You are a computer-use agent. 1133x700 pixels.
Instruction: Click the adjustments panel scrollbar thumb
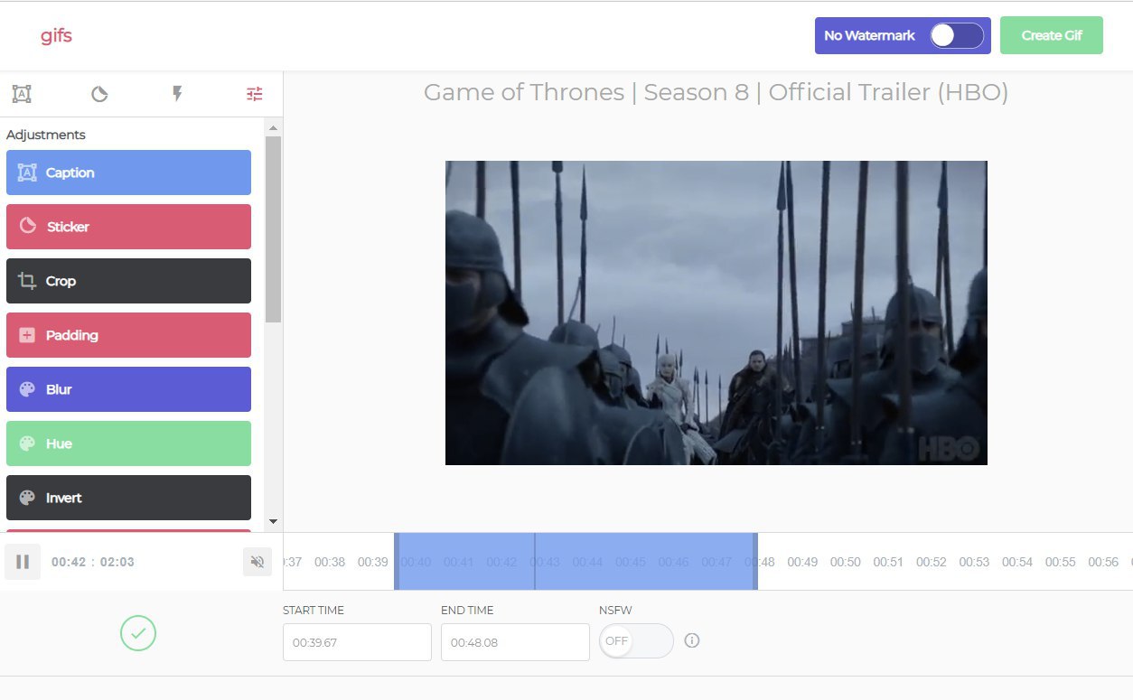click(274, 229)
